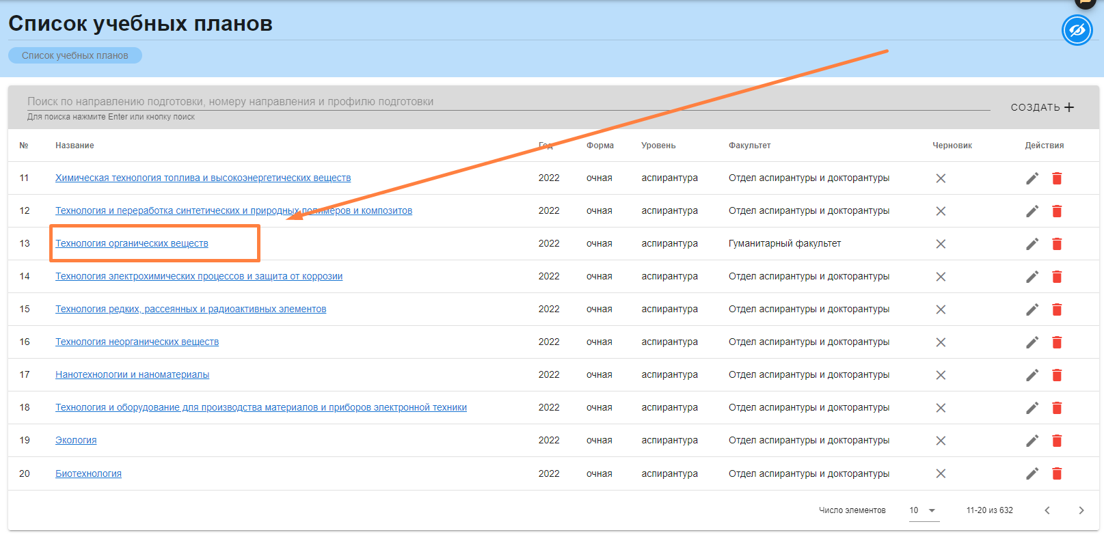Click the Название column header
The height and width of the screenshot is (537, 1104).
(x=75, y=146)
